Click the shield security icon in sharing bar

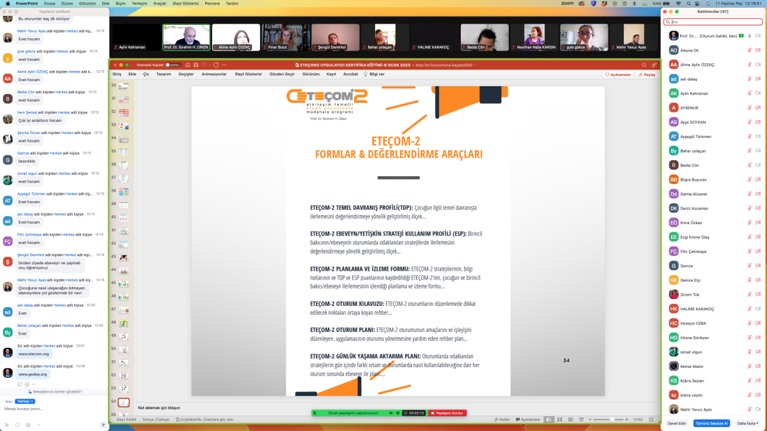398,413
